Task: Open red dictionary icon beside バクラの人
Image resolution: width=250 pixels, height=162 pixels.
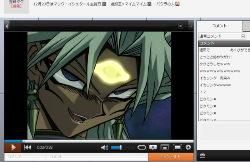Action: (x=177, y=4)
